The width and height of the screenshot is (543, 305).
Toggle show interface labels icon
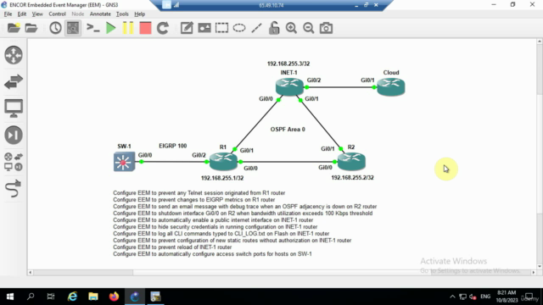(73, 28)
